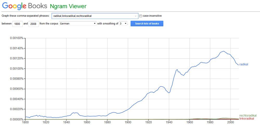260x127 pixels.
Task: Click the Google Books logo
Action: [25, 6]
